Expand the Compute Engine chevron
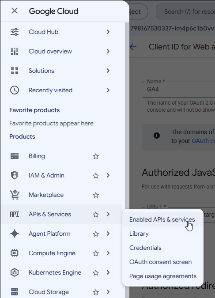Screen dimensions: 215x298 pyautogui.click(x=108, y=253)
